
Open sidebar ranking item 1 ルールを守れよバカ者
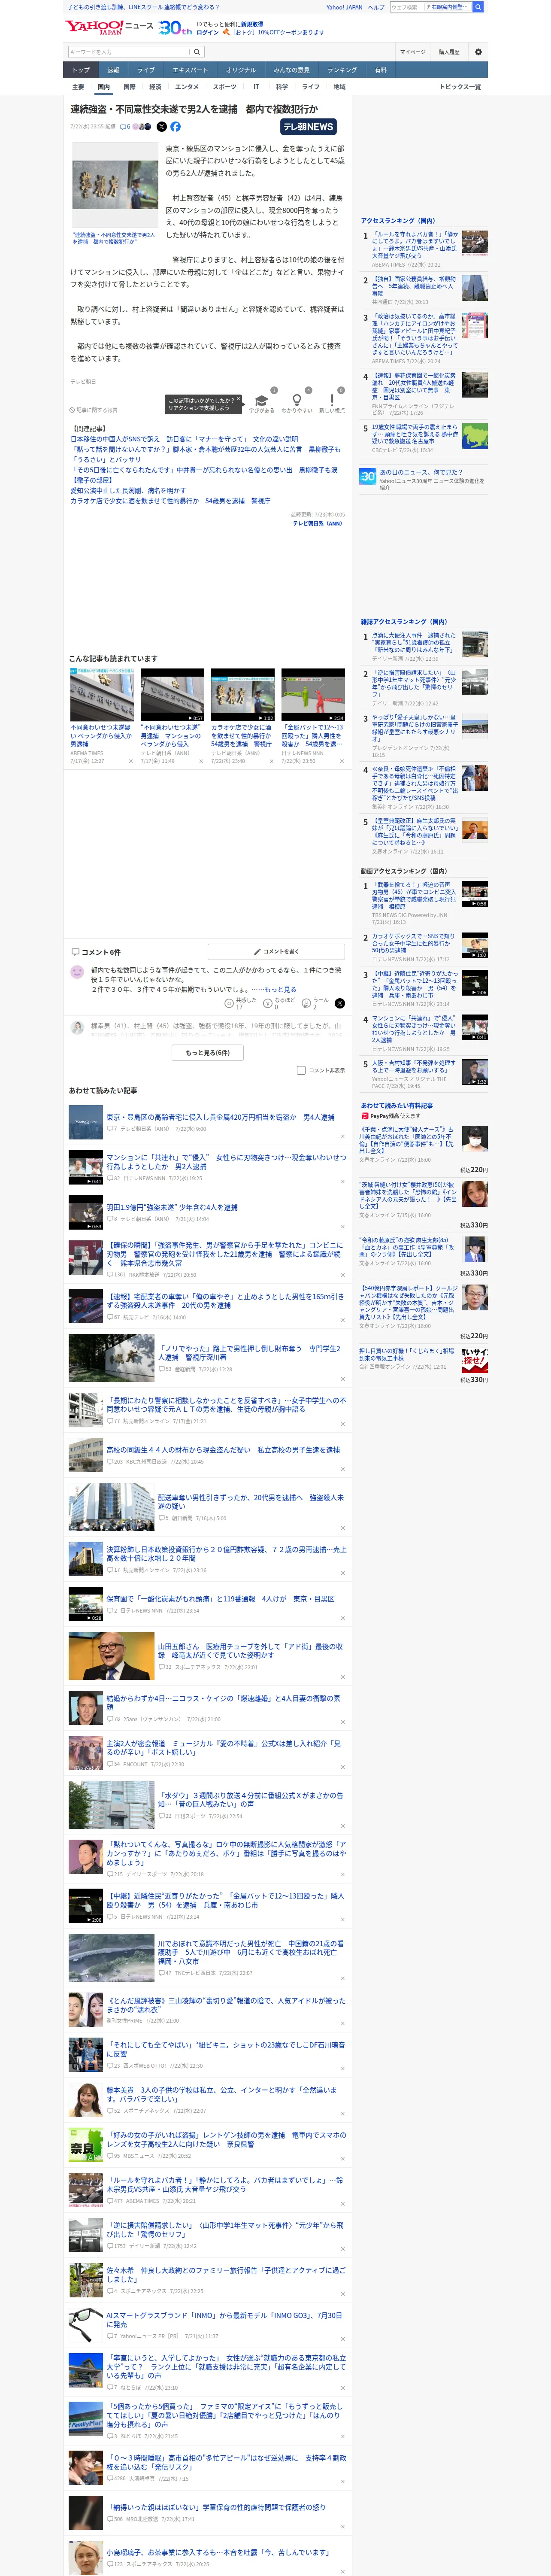point(415,245)
